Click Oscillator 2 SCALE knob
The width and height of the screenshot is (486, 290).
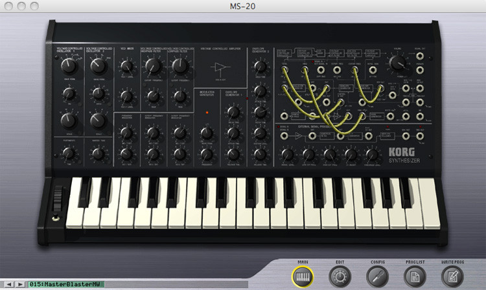tap(98, 120)
